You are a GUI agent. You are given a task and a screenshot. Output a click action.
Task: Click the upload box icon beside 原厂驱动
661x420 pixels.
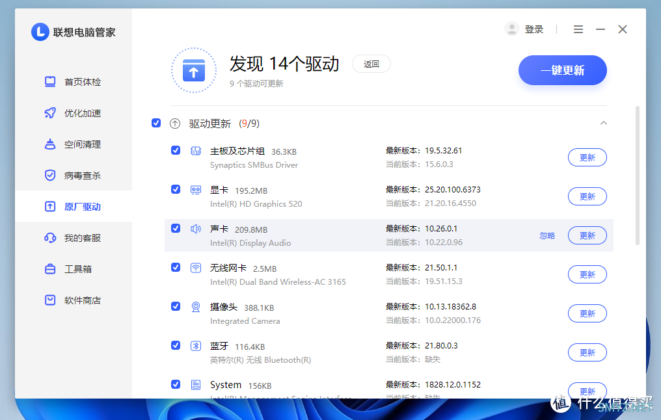50,206
